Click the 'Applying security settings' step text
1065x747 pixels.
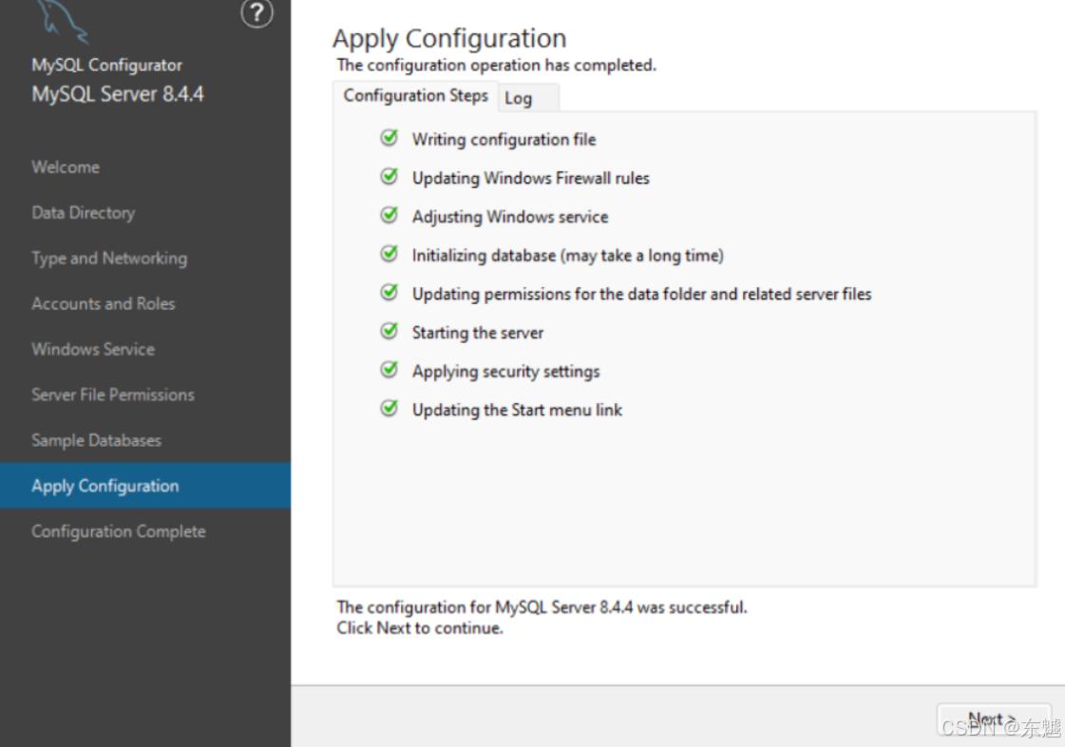tap(506, 371)
